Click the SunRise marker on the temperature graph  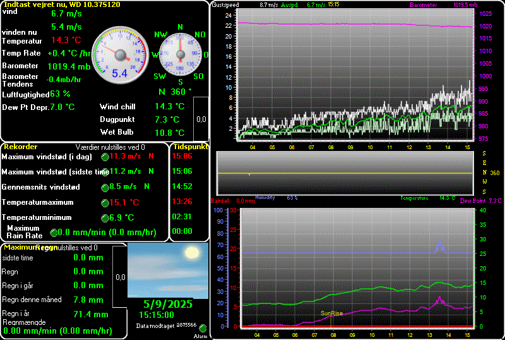[331, 313]
